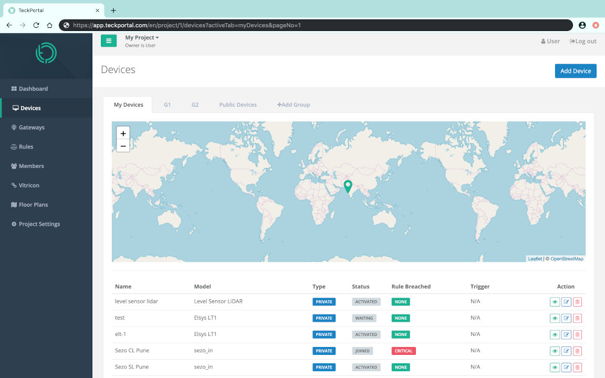Open the browser profile icon
The height and width of the screenshot is (378, 605).
pyautogui.click(x=582, y=25)
